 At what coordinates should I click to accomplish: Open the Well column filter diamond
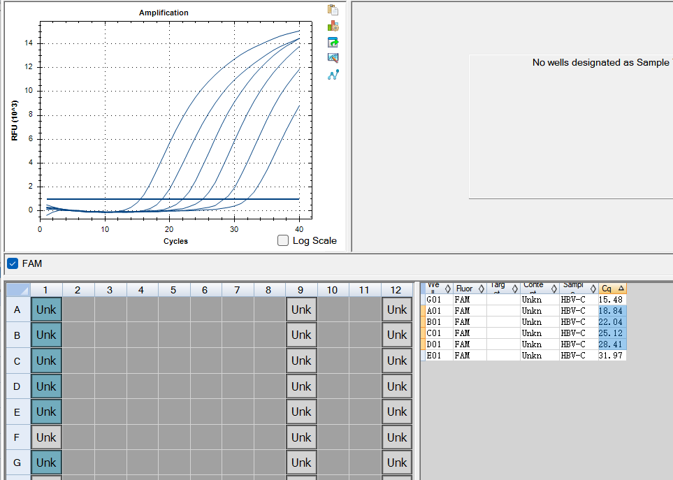coord(448,289)
